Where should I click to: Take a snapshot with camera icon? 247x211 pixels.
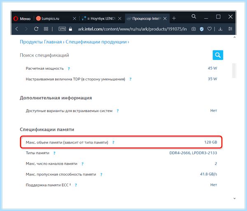point(193,29)
